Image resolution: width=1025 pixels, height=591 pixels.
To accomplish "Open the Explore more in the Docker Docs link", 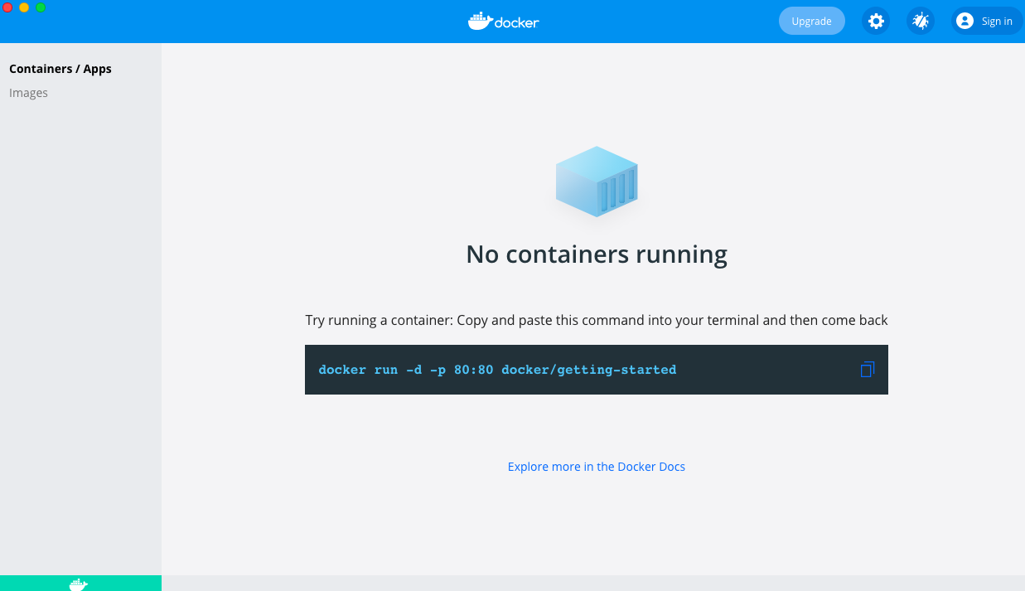I will point(597,467).
